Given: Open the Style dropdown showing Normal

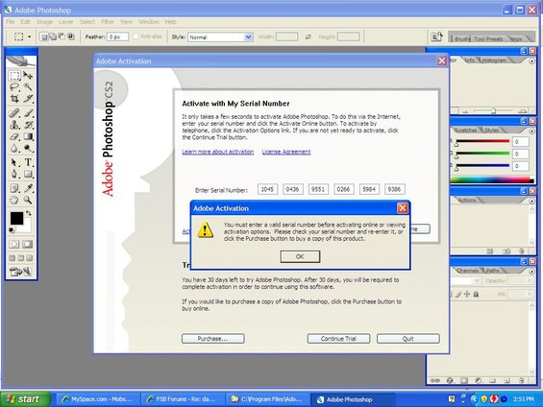Looking at the screenshot, I should tap(220, 37).
